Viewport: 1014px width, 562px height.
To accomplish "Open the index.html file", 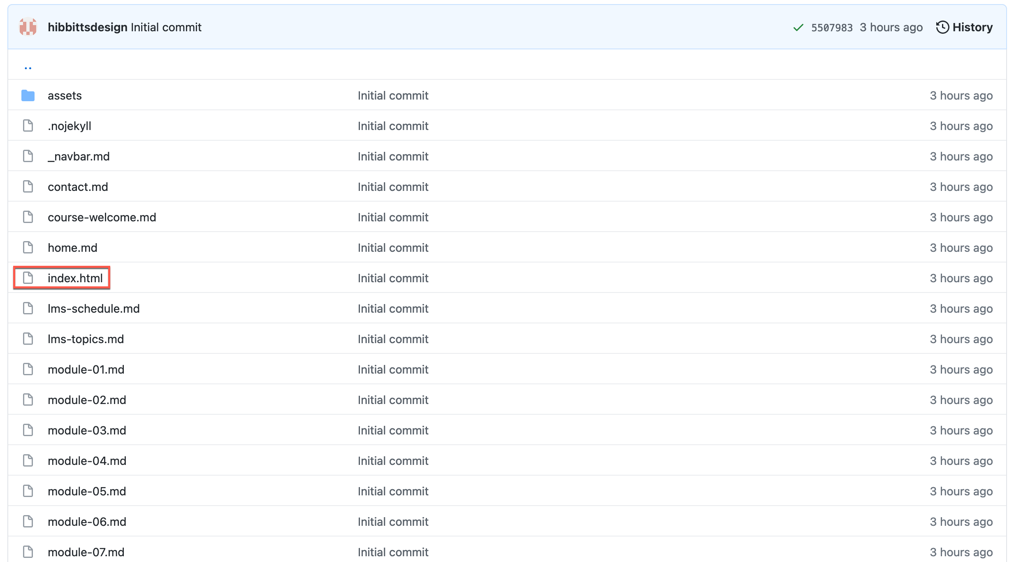I will click(75, 278).
